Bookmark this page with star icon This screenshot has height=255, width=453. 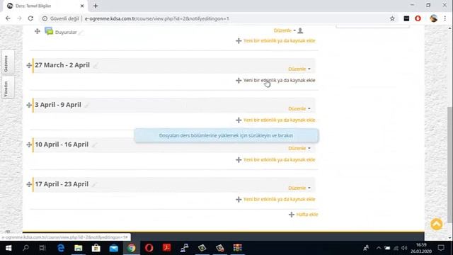[392, 18]
